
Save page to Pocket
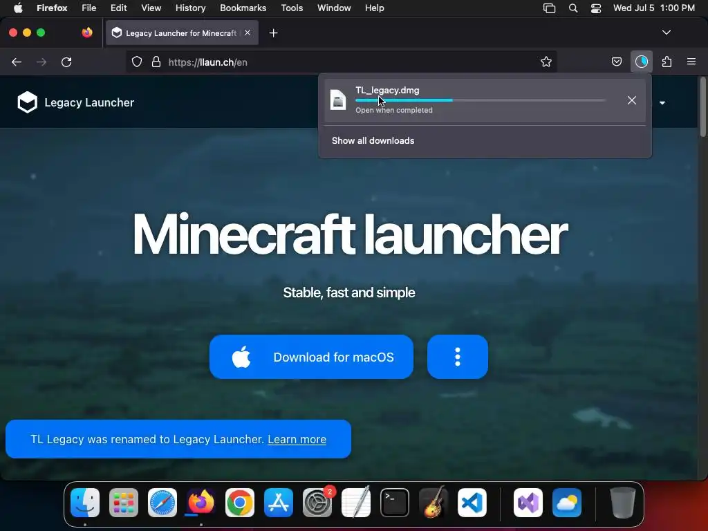pos(616,62)
